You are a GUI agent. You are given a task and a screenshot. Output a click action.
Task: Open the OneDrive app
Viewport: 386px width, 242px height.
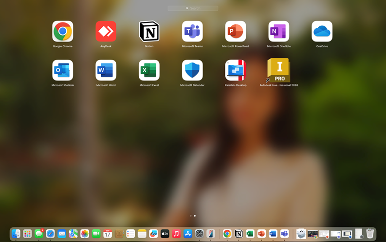tap(322, 31)
